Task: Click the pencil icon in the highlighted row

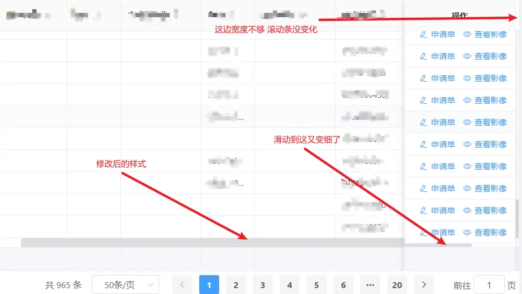Action: click(x=423, y=123)
